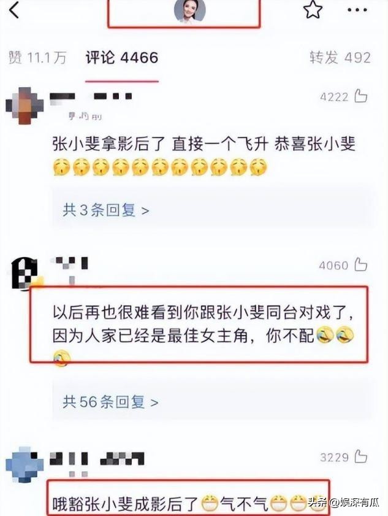Like the comment with 4222 likes
388x516 pixels.
(360, 96)
